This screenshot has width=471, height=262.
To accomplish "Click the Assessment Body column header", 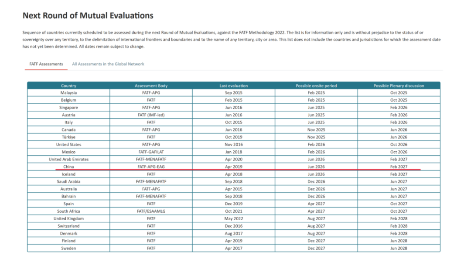I will (x=151, y=85).
